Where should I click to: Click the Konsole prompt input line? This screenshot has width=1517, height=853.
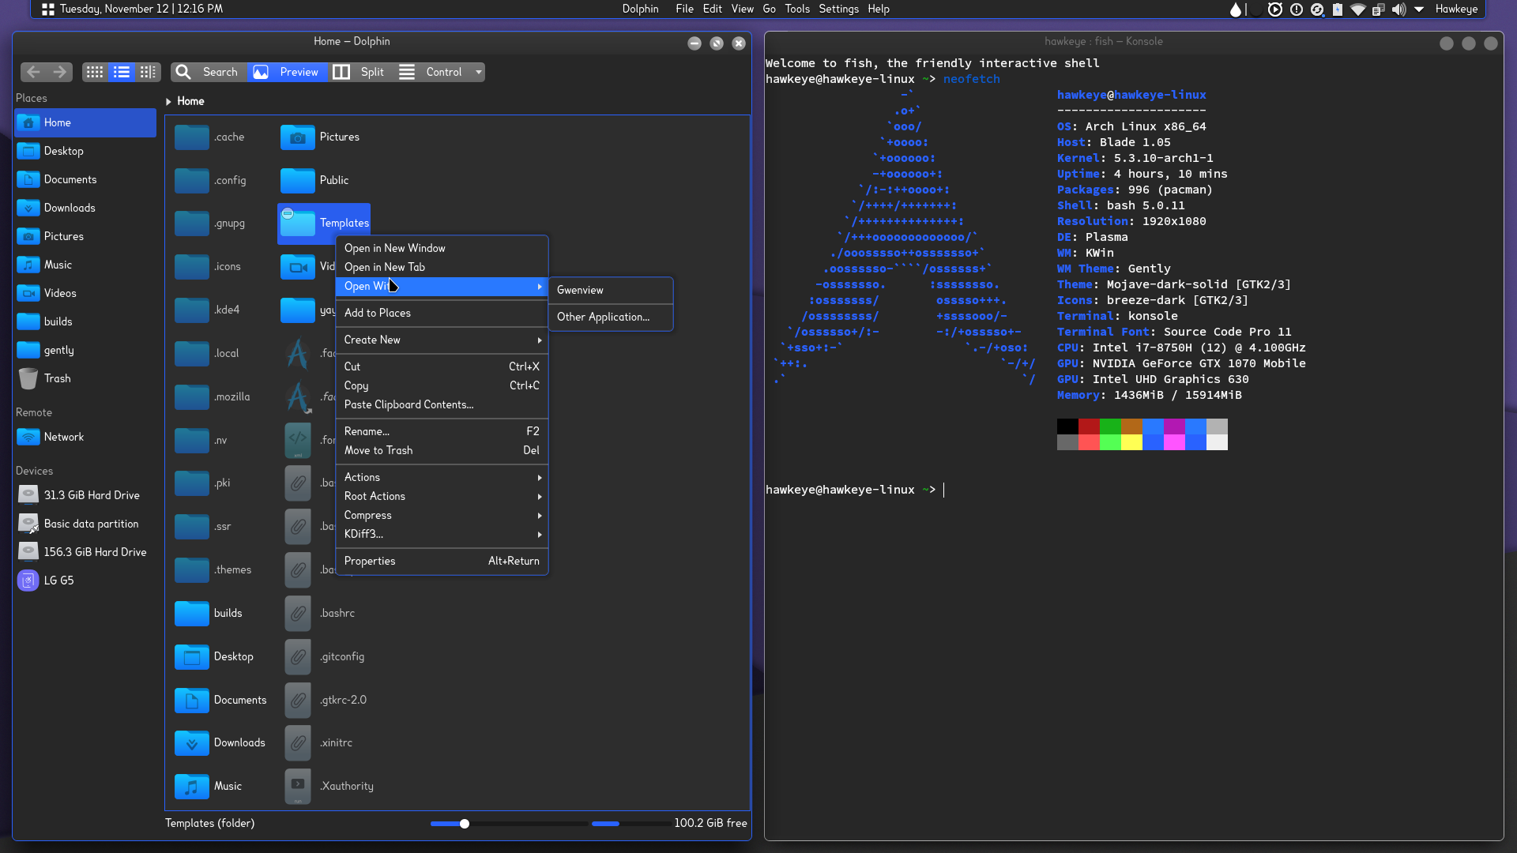[1133, 490]
